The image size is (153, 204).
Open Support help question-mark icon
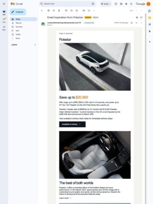click(x=116, y=4)
